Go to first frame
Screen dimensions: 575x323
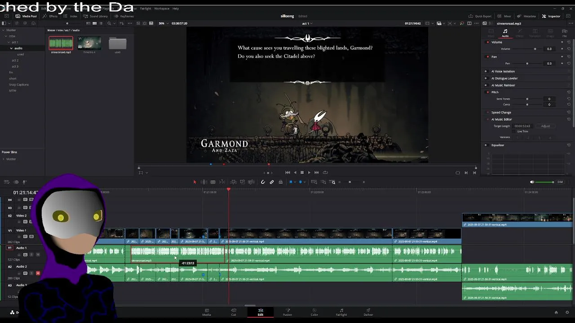coord(287,172)
